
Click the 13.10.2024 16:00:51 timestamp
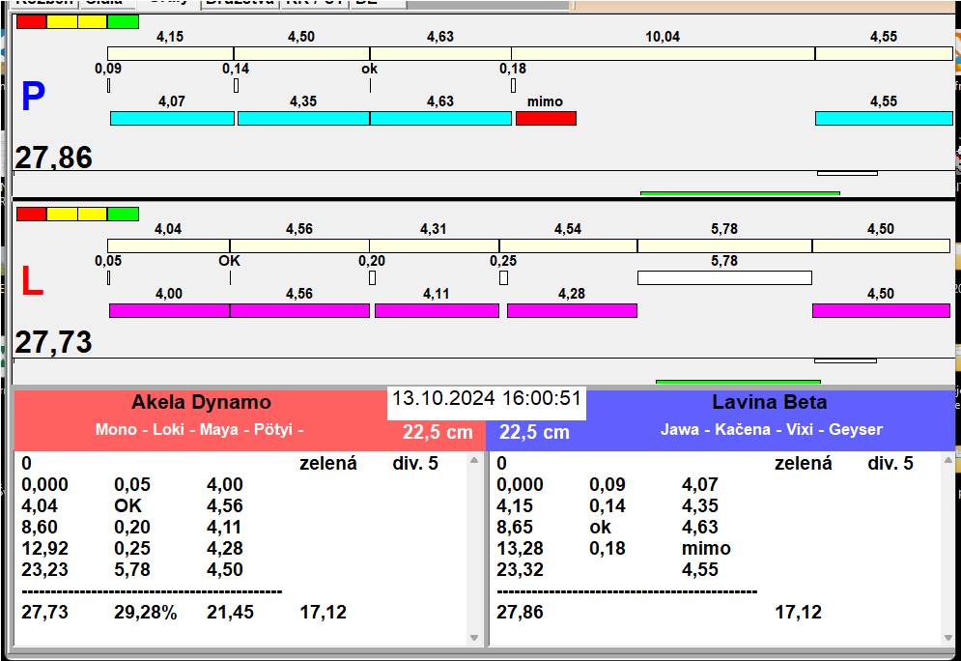(487, 399)
